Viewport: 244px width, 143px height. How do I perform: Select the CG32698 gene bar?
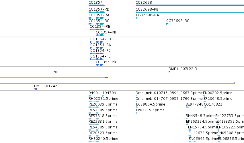[190, 5]
